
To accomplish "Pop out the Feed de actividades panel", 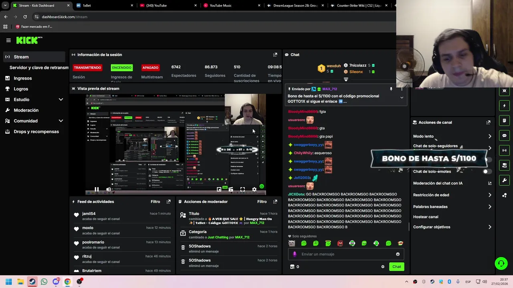I will (x=168, y=202).
